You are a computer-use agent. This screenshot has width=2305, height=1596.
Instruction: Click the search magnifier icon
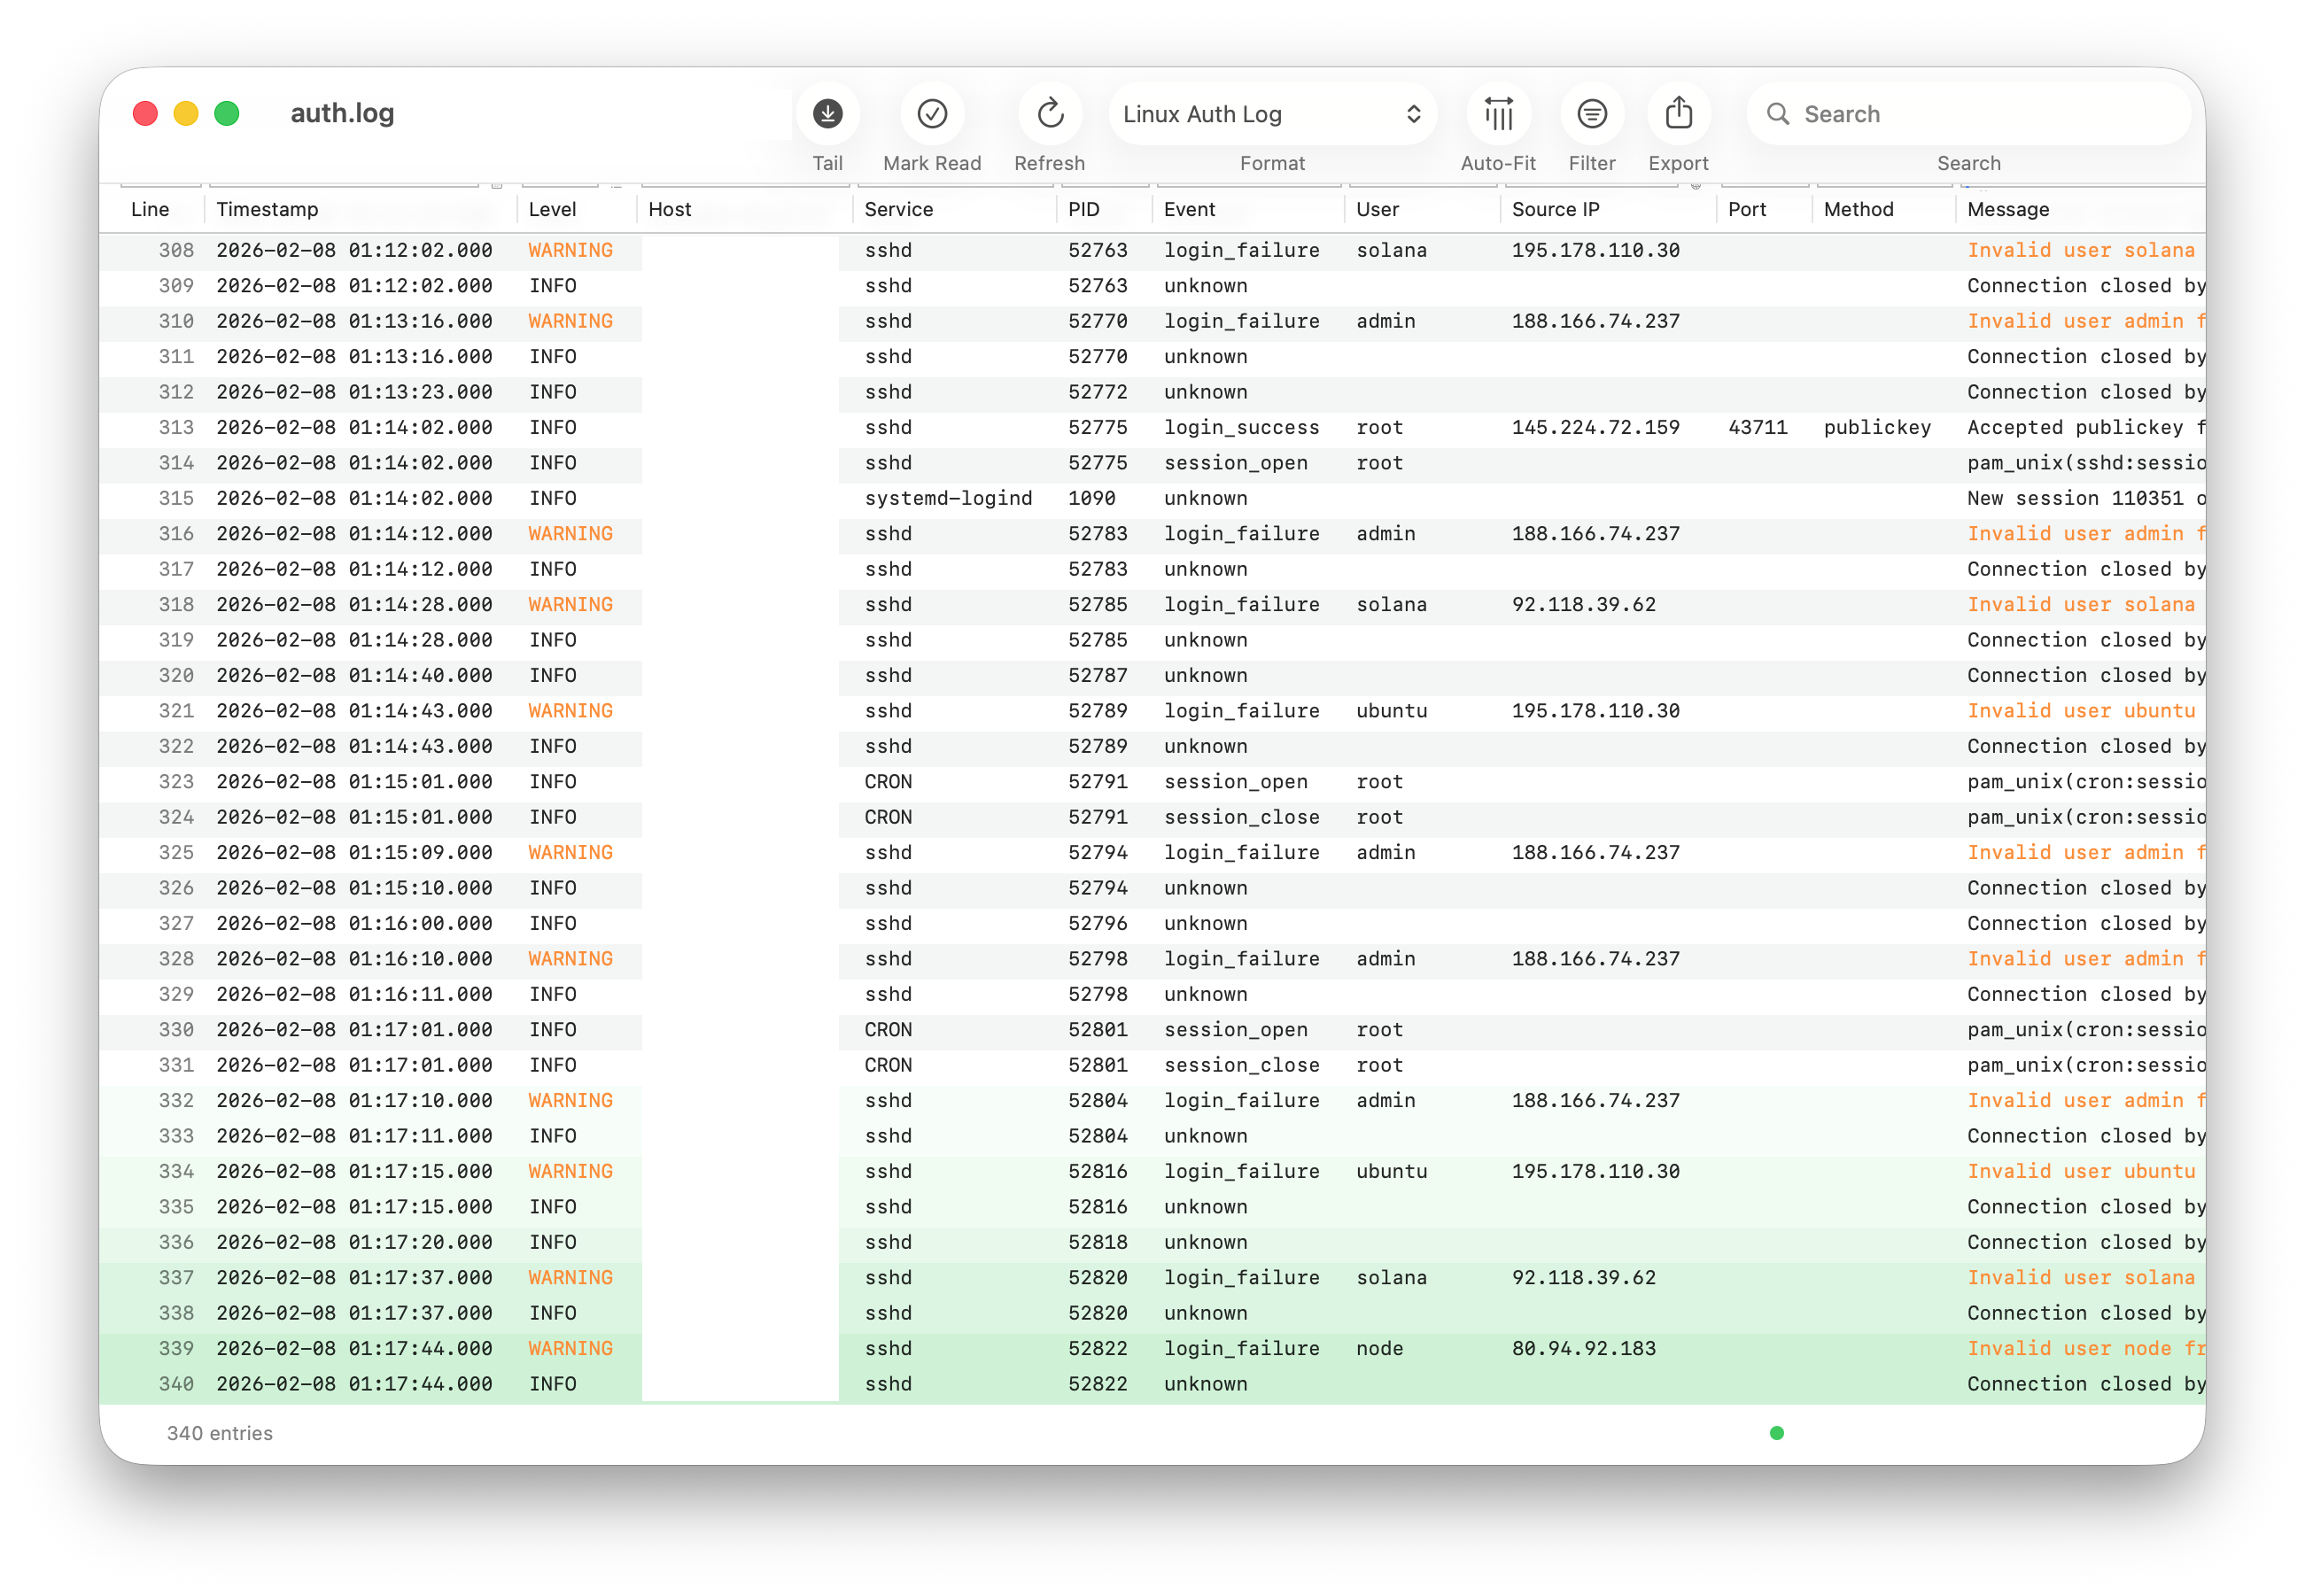(x=1778, y=113)
